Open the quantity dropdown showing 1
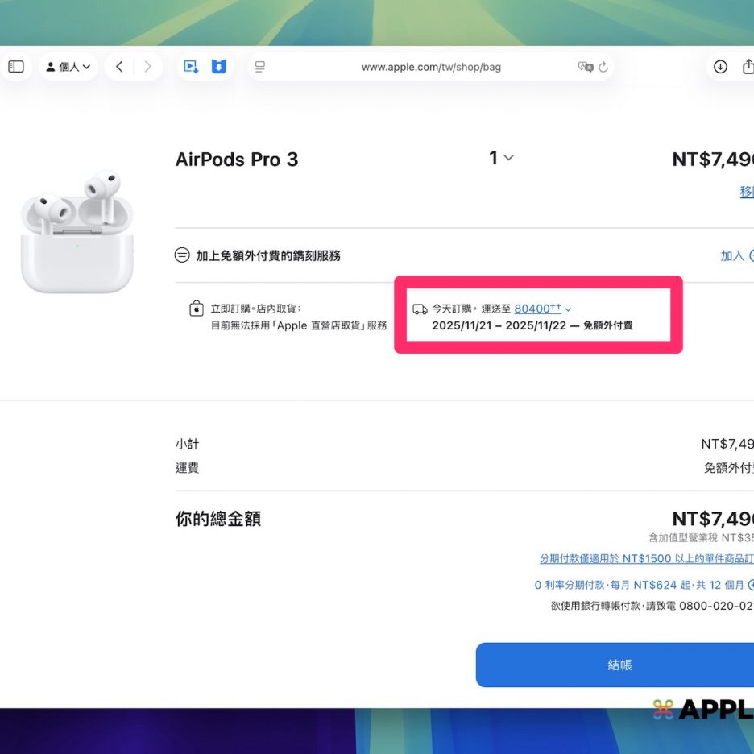754x754 pixels. (x=501, y=158)
